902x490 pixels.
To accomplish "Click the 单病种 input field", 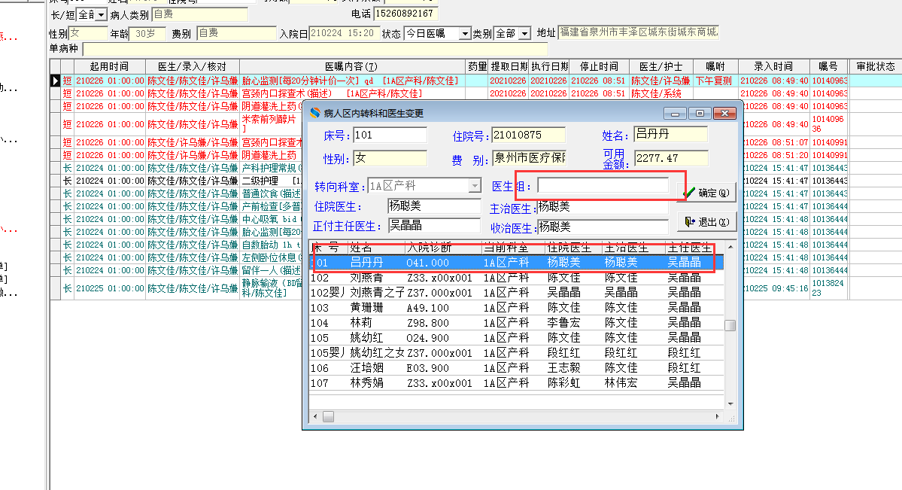I will [315, 49].
